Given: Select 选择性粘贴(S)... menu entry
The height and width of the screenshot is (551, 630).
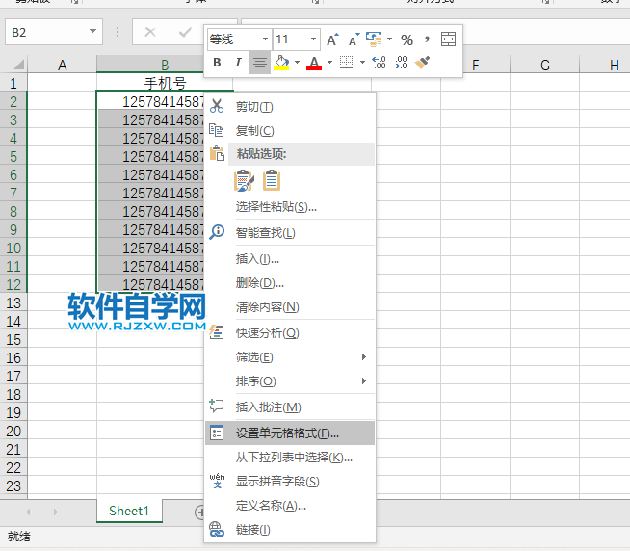Looking at the screenshot, I should pos(276,207).
